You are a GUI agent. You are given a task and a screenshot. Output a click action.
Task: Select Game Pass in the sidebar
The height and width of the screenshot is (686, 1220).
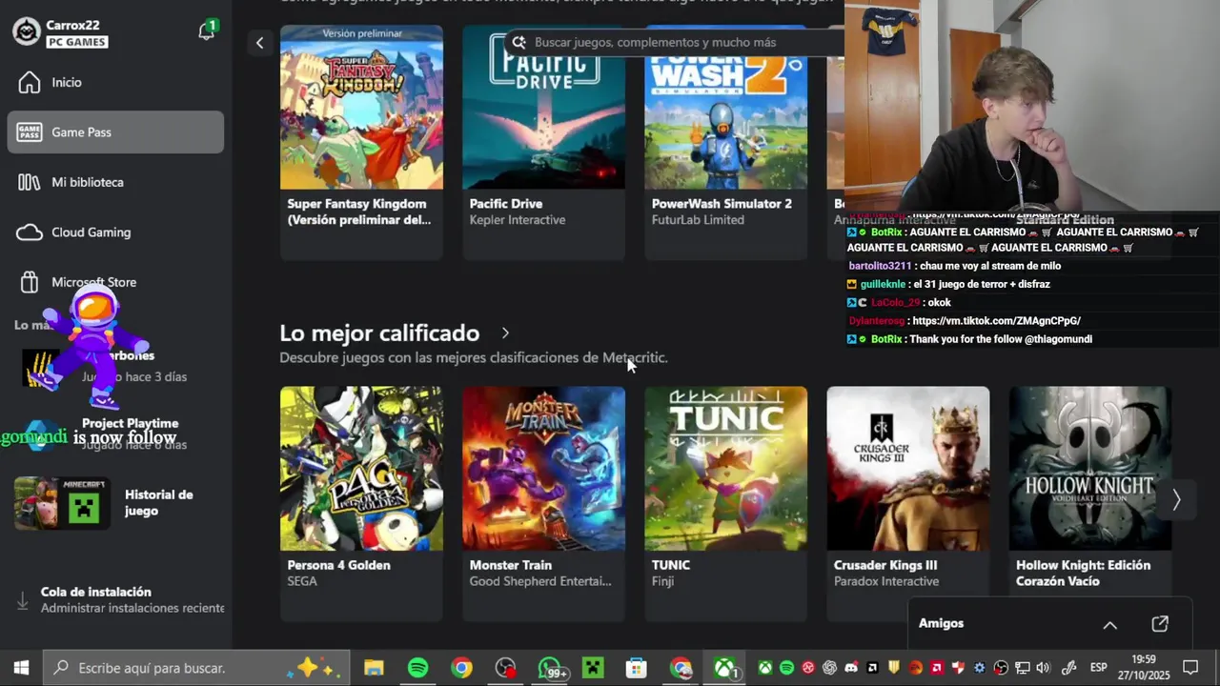point(115,132)
